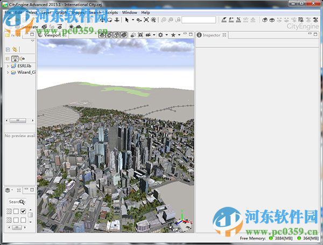Open the selection tool dropdown arrow
323x245 pixels.
(x=133, y=20)
